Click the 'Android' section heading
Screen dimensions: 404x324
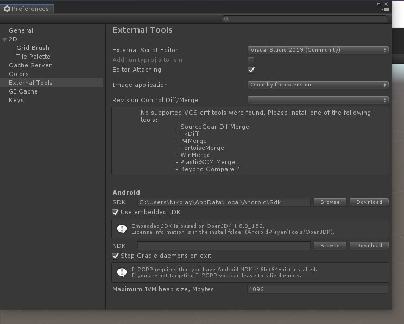pyautogui.click(x=126, y=192)
